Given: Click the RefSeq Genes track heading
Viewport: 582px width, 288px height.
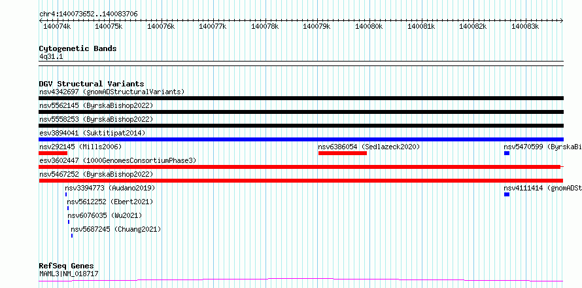Looking at the screenshot, I should click(67, 266).
